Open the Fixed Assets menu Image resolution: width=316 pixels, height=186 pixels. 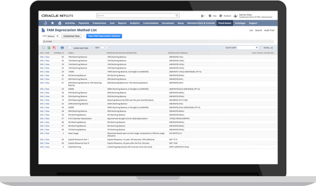[225, 23]
